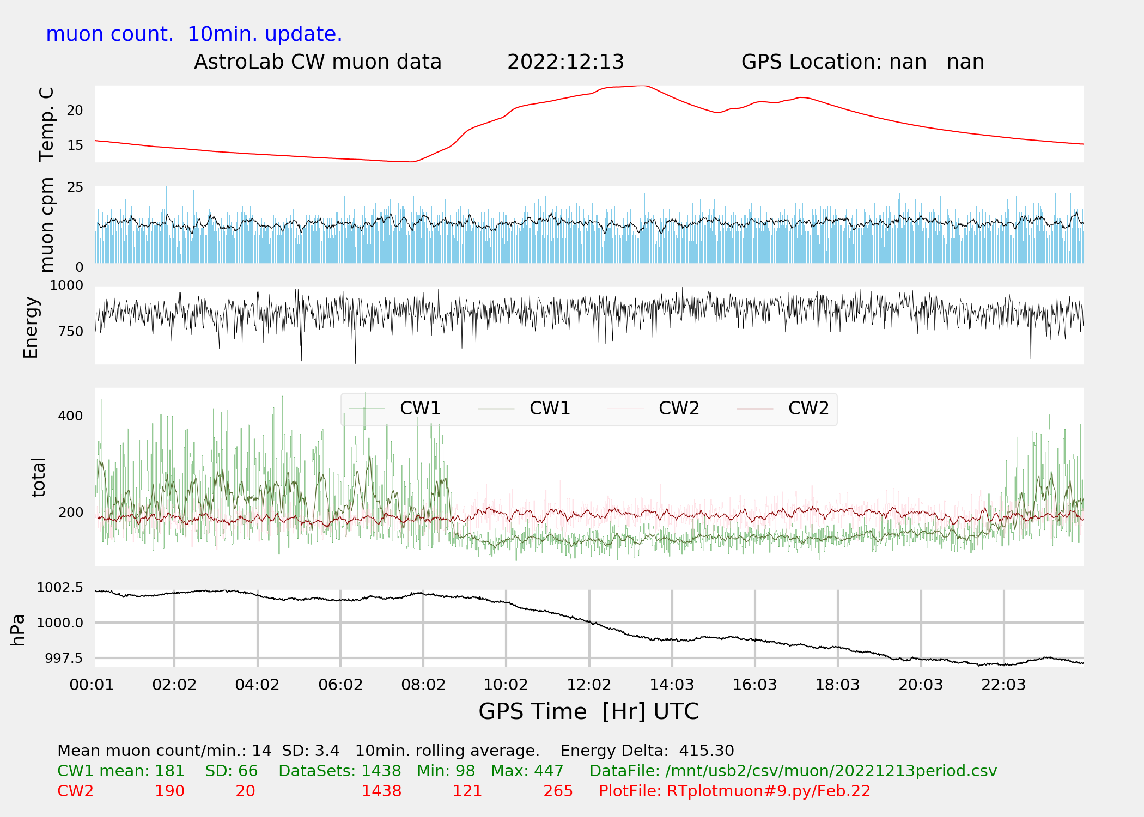1144x817 pixels.
Task: Click the 'AstroLab CW muon data' title
Action: point(318,62)
